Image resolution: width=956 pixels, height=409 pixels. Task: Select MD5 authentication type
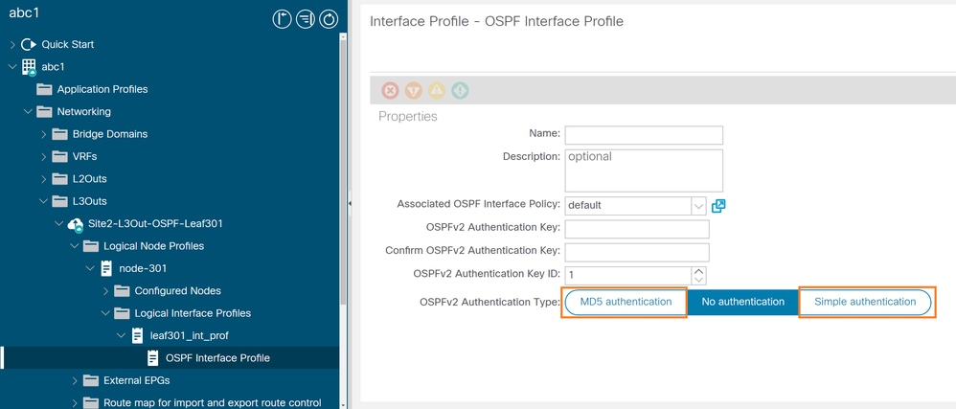click(x=626, y=302)
